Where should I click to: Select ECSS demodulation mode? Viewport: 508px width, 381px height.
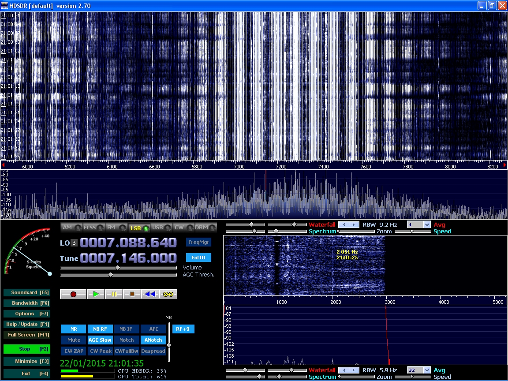click(x=93, y=228)
